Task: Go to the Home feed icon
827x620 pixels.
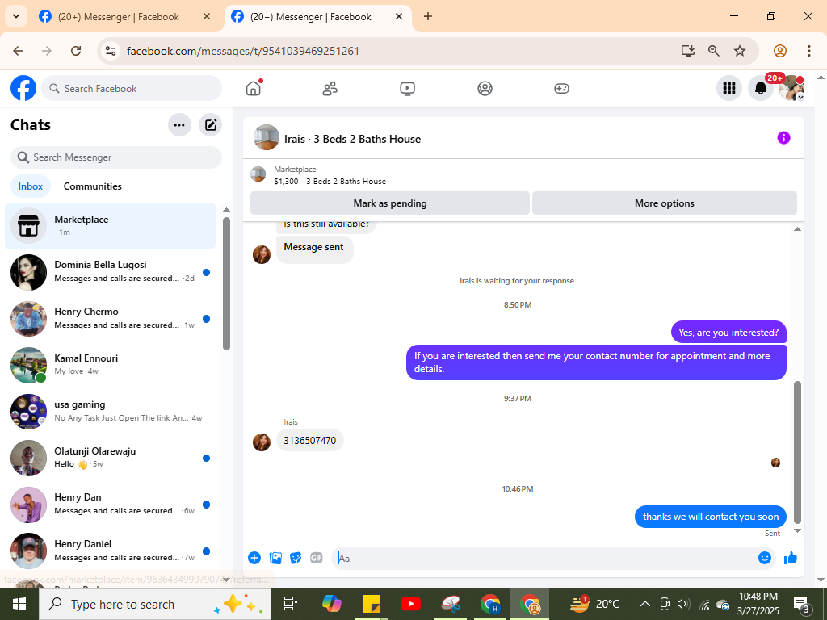Action: coord(254,88)
